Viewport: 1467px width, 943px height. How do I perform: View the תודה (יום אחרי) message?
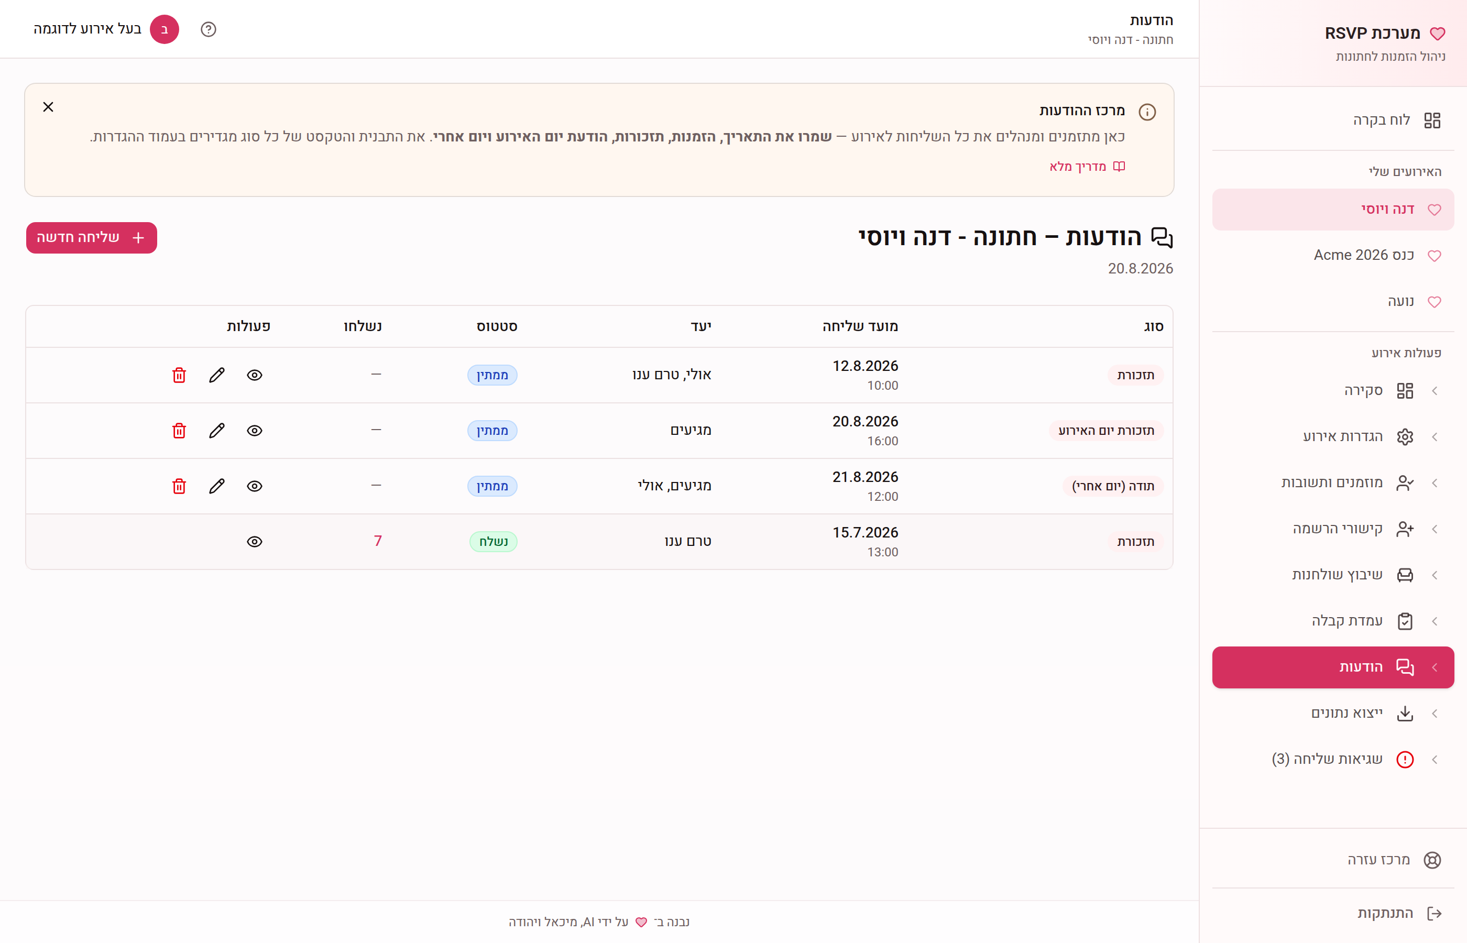pos(255,486)
